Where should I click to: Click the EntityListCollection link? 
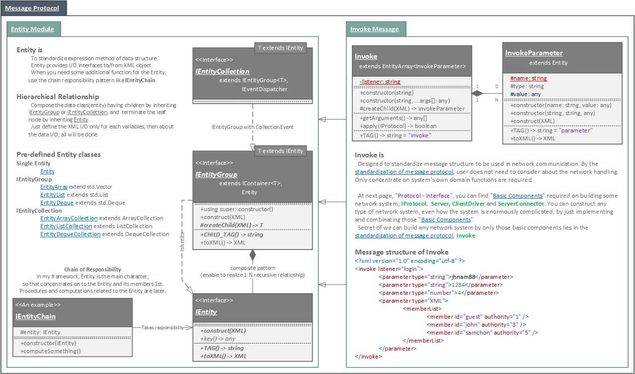(66, 226)
